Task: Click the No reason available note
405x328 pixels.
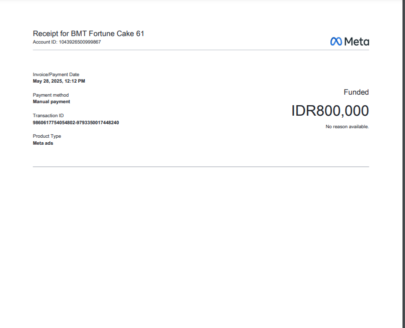Action: (347, 127)
